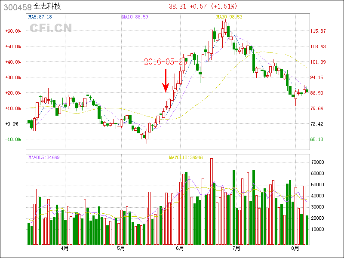Select 8月 on the time axis
Screen dimensions: 344x258
[295, 249]
